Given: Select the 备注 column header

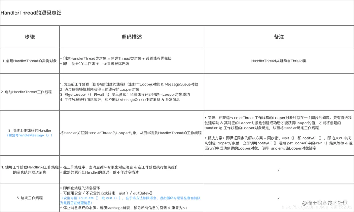Looking at the screenshot, I should [279, 36].
